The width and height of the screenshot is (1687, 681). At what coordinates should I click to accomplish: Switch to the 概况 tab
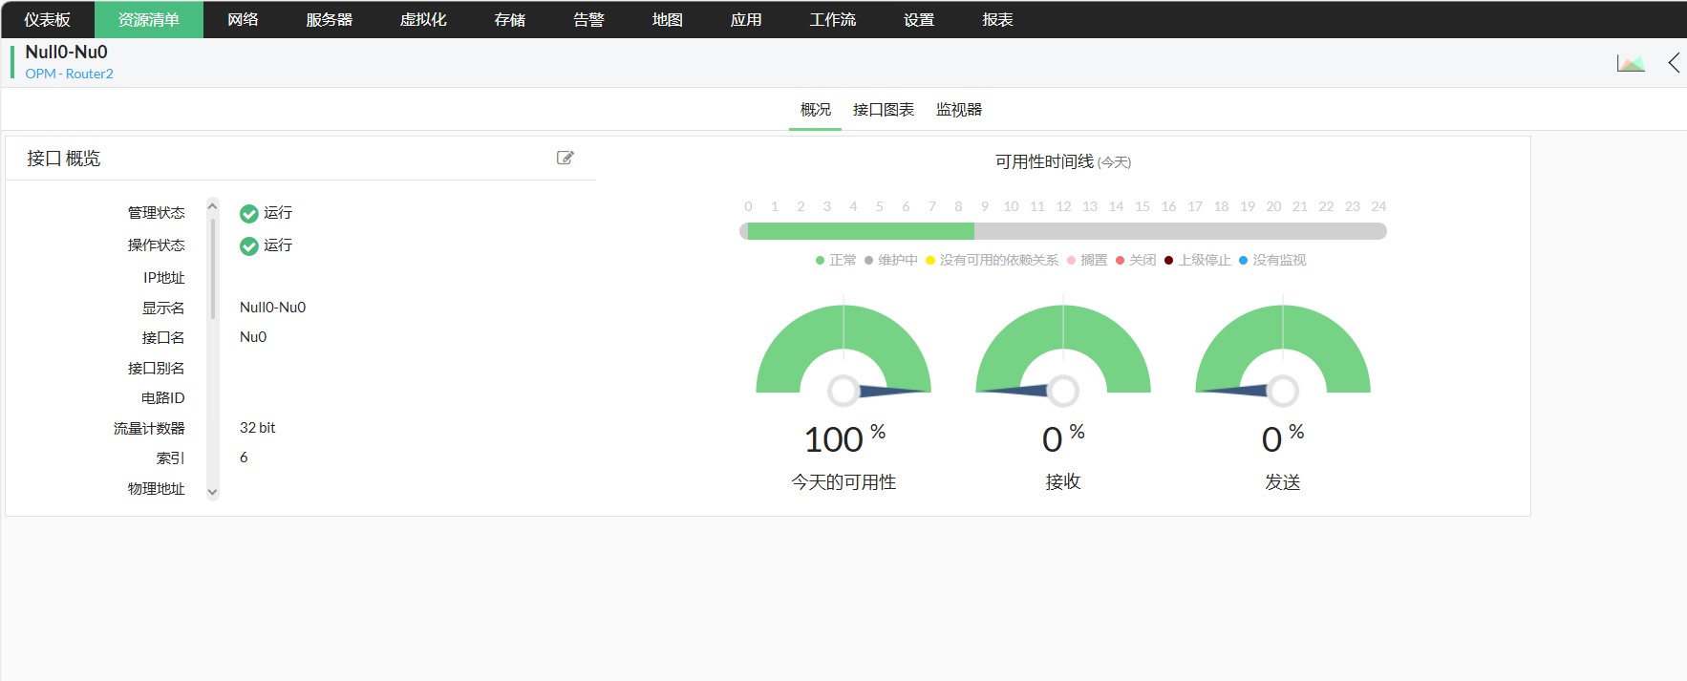click(x=816, y=110)
